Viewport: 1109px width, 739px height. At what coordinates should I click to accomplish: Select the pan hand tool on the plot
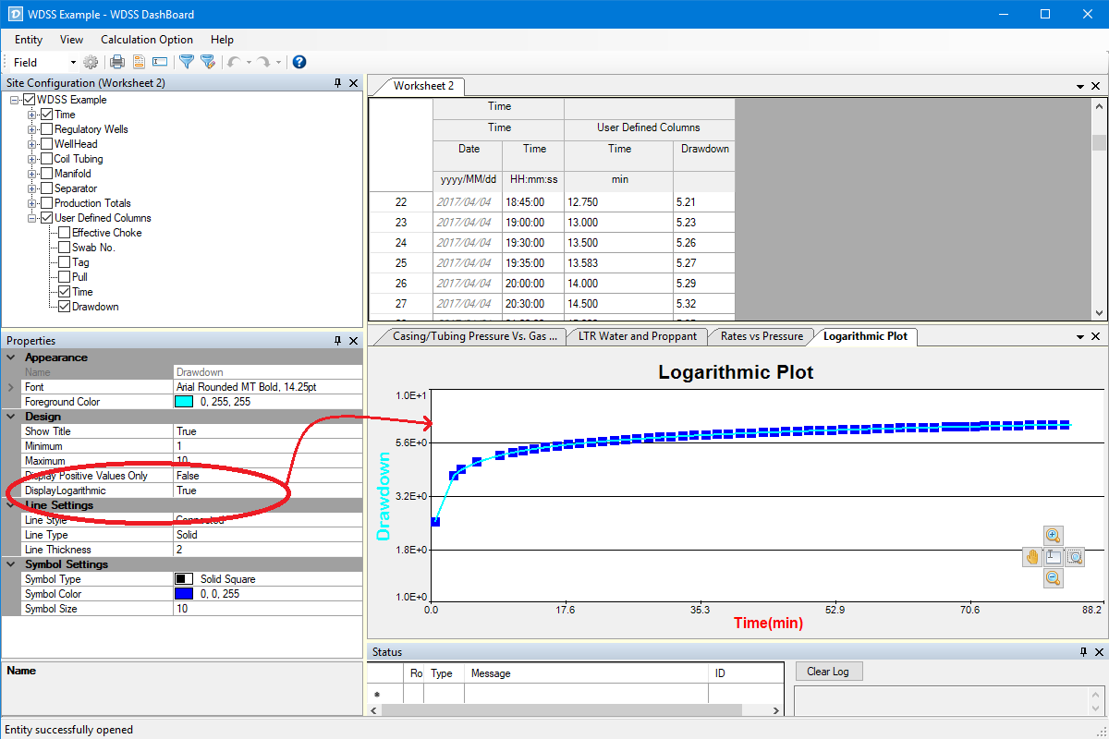click(x=1032, y=557)
